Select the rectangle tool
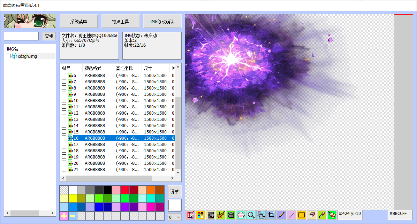The image size is (417, 224). pos(301,215)
